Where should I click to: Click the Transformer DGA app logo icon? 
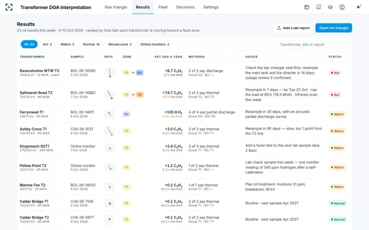click(9, 7)
